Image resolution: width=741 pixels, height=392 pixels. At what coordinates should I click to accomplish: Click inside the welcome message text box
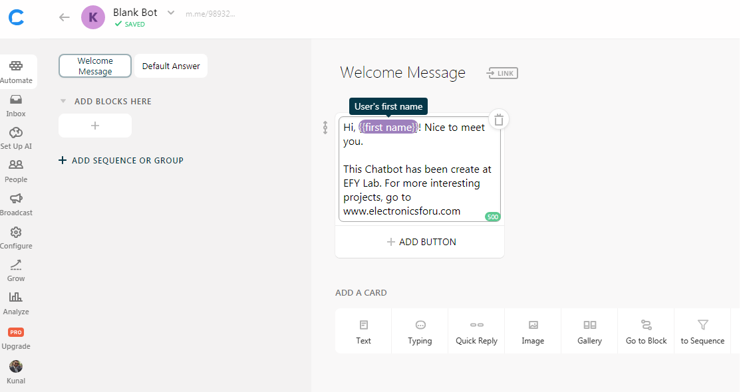(x=419, y=183)
